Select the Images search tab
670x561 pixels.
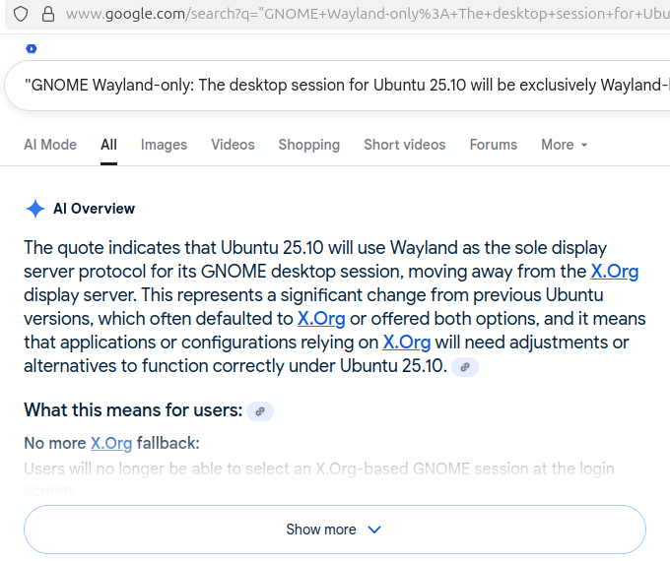coord(164,145)
